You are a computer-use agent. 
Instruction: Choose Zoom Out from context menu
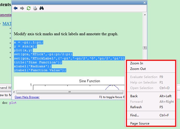point(151,69)
